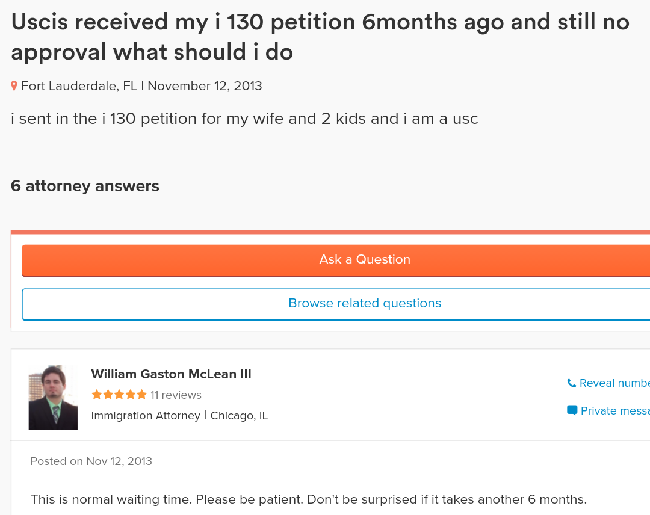Click the Chicago, IL attorney location

(x=239, y=416)
